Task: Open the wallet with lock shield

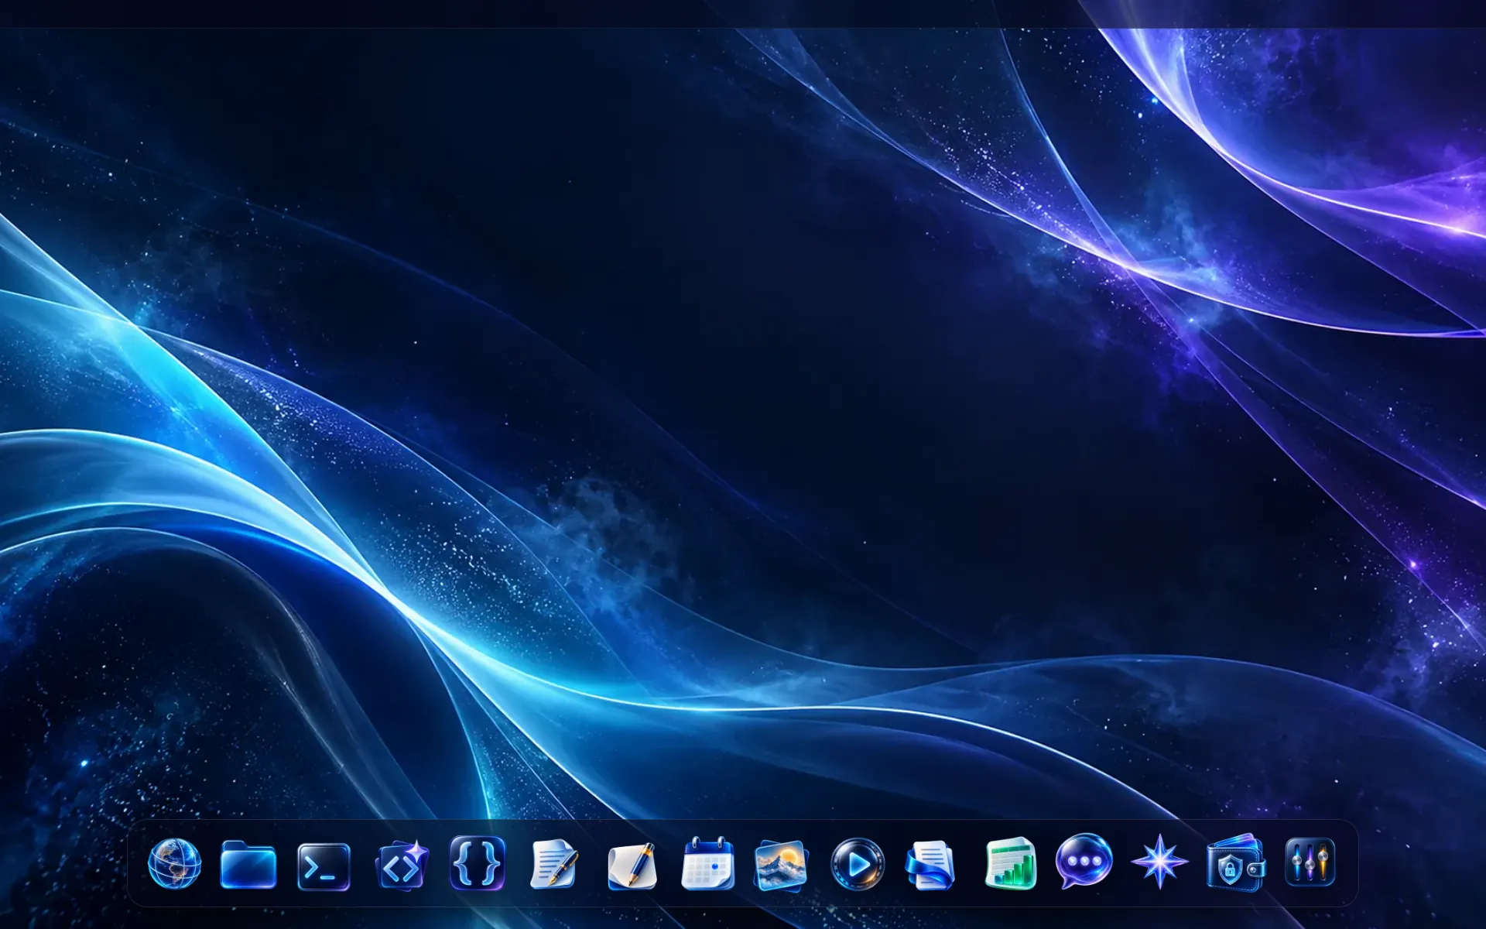Action: [1235, 864]
